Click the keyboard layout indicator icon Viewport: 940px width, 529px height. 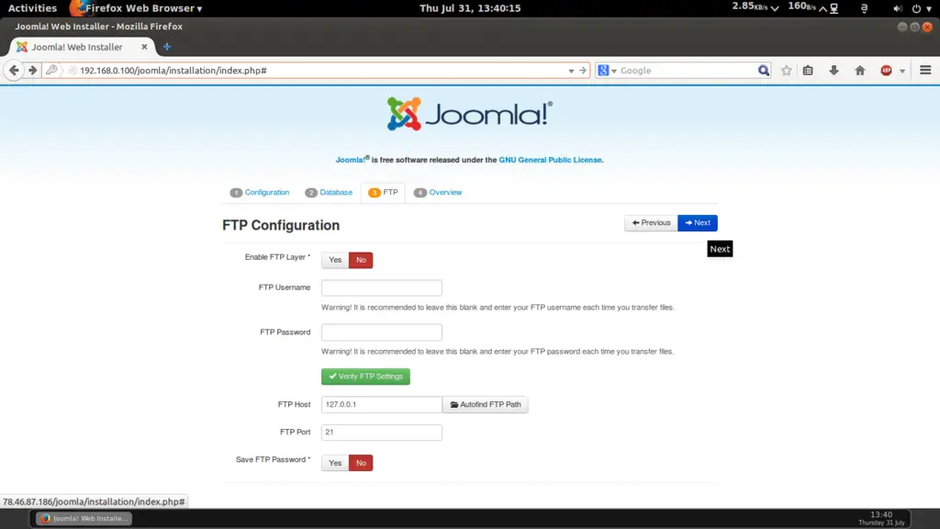(864, 8)
